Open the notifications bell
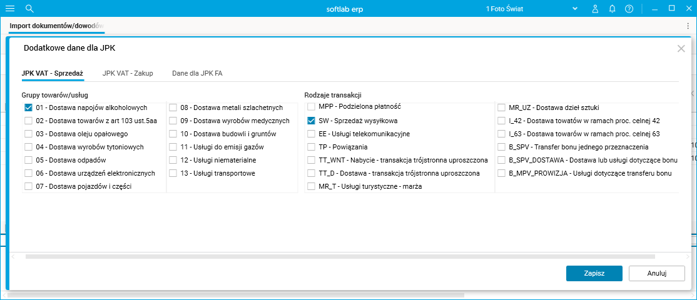The height and width of the screenshot is (300, 697). point(612,9)
